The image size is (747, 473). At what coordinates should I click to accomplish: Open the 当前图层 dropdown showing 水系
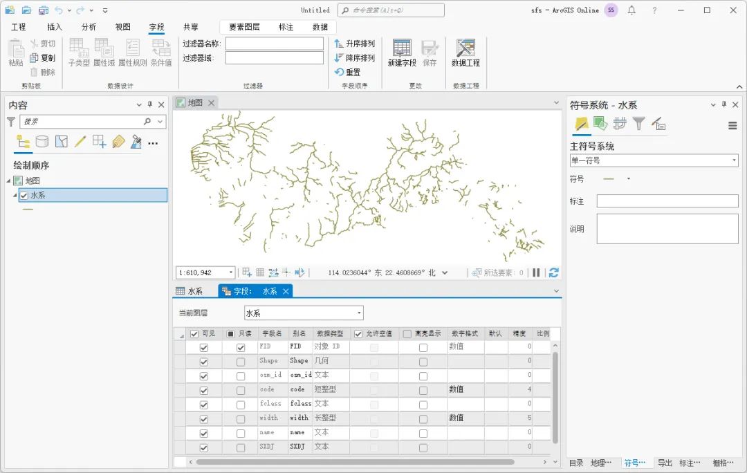click(x=304, y=313)
